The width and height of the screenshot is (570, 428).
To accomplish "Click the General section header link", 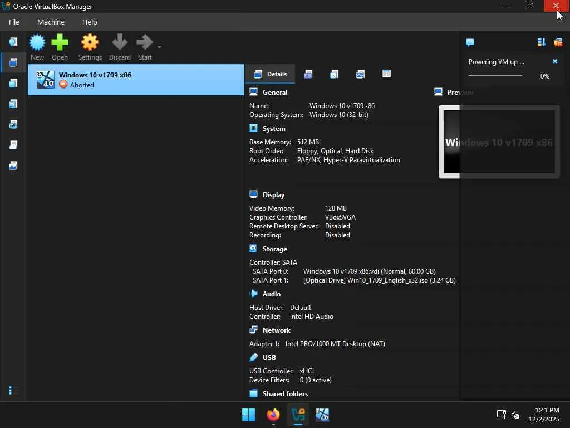I will click(x=275, y=93).
